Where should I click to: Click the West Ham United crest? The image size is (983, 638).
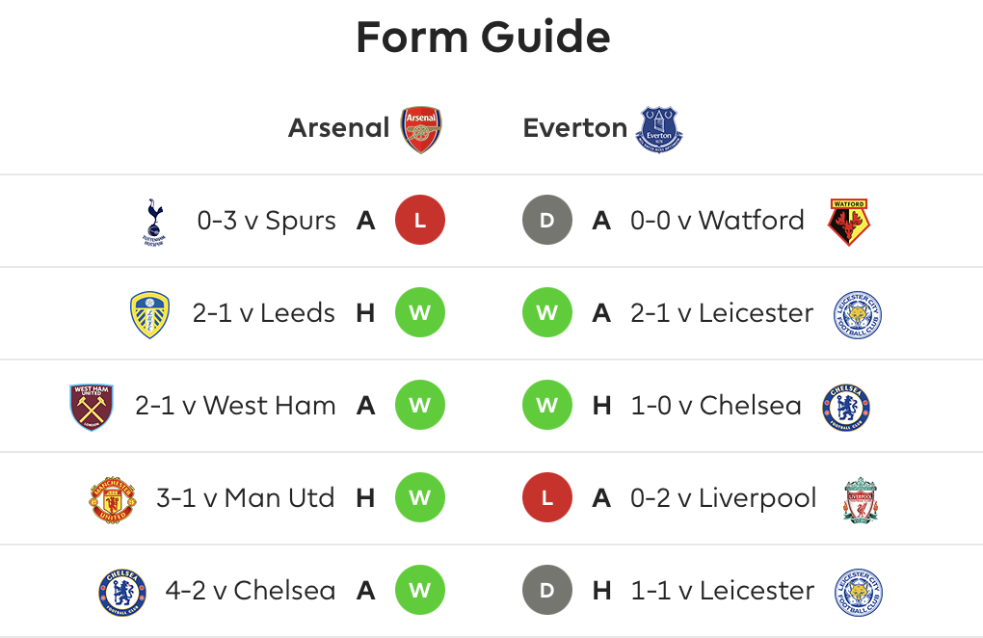tap(92, 407)
